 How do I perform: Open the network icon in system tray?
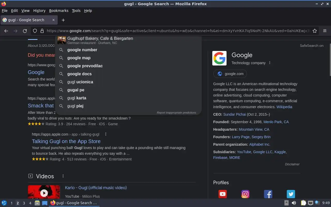tap(311, 203)
